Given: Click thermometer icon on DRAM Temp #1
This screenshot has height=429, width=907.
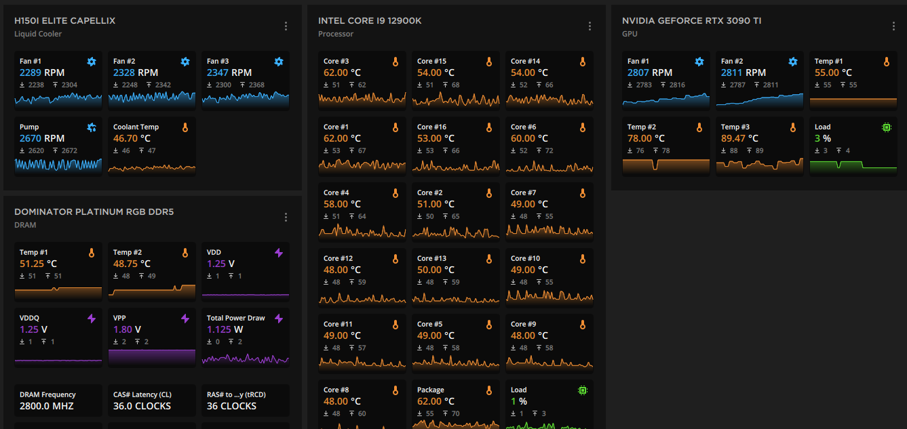Looking at the screenshot, I should coord(92,253).
